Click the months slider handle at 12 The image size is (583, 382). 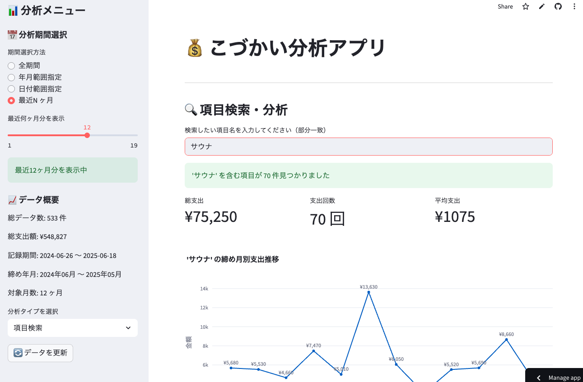[87, 135]
